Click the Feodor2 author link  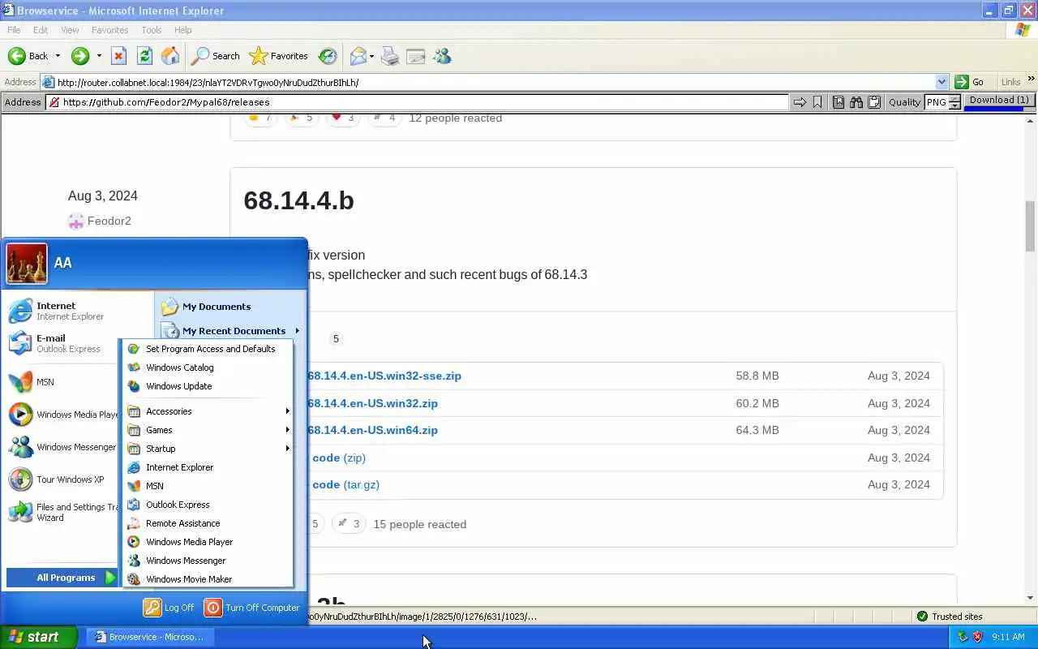click(109, 221)
